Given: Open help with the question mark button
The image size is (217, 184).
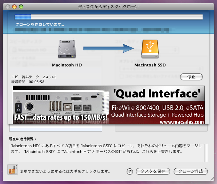Looking at the screenshot, I should pyautogui.click(x=130, y=171).
